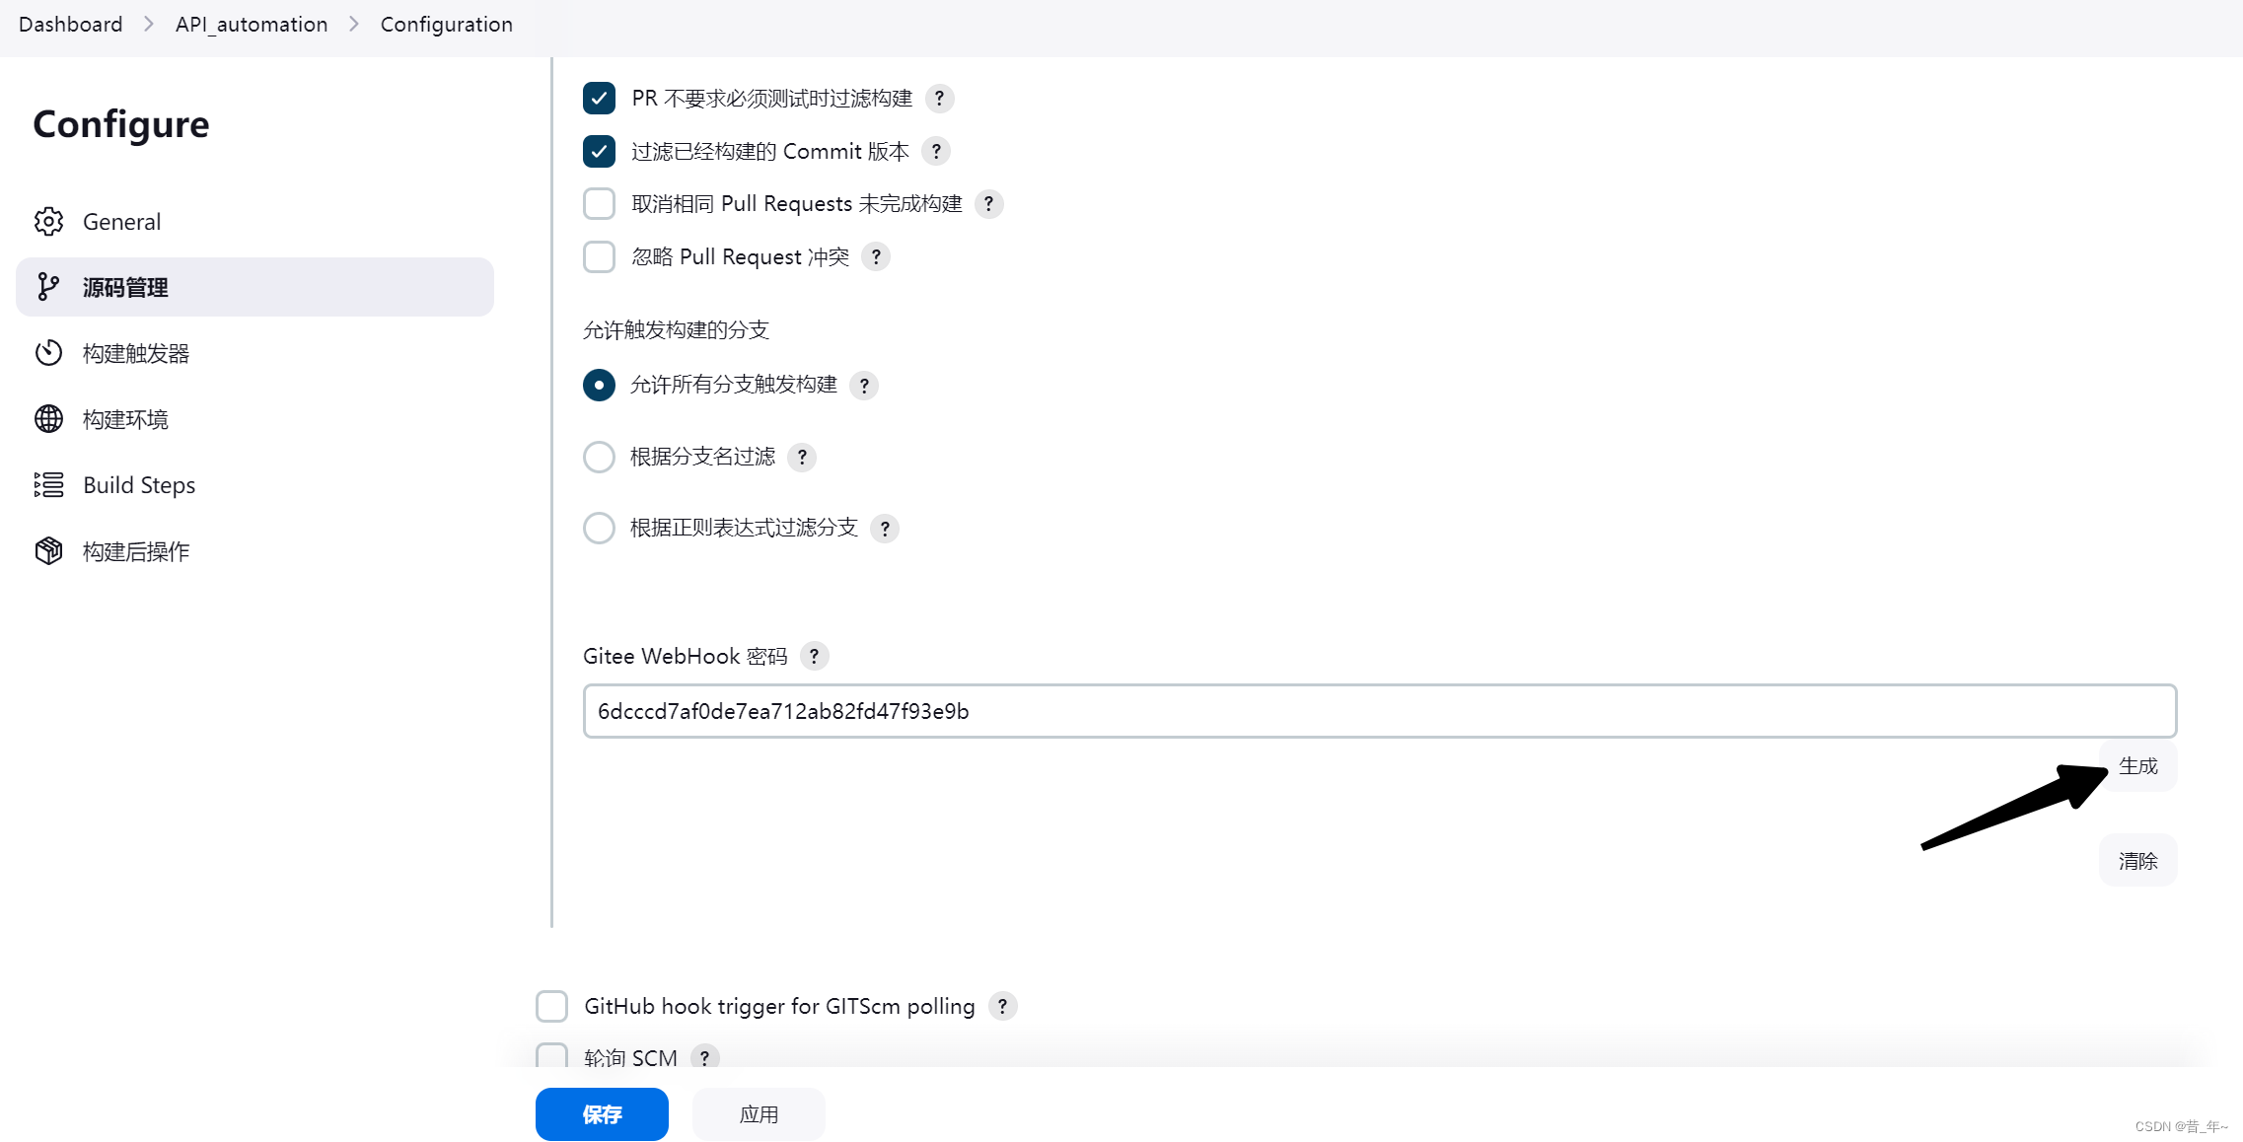Open help for GitHub hook trigger
This screenshot has width=2243, height=1142.
(x=1002, y=1007)
